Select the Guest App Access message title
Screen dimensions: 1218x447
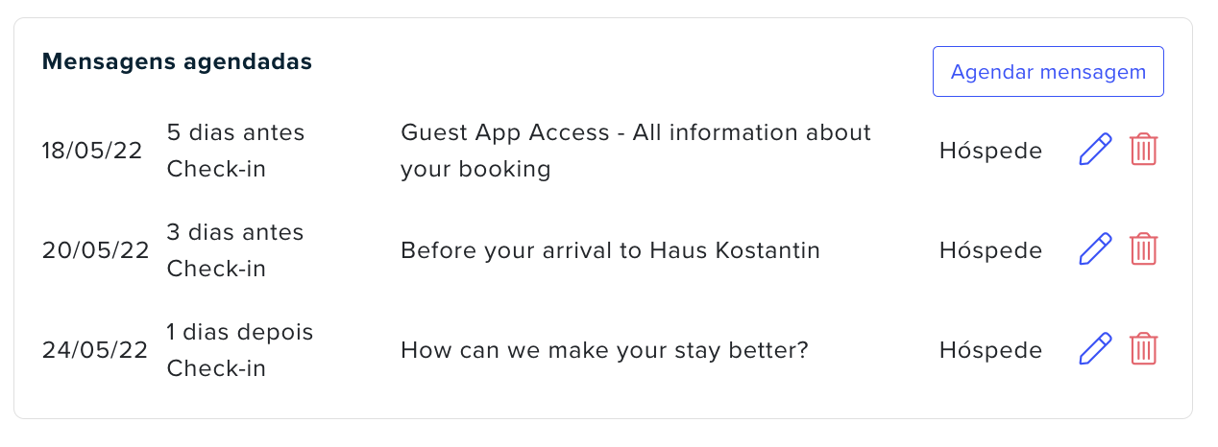click(636, 151)
